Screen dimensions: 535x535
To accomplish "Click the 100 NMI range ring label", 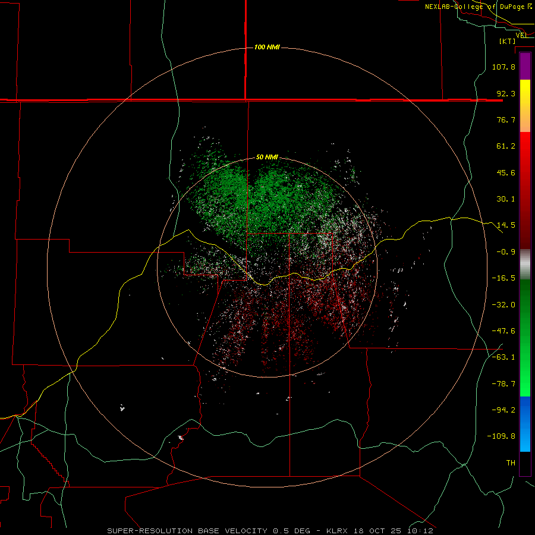I will point(267,47).
